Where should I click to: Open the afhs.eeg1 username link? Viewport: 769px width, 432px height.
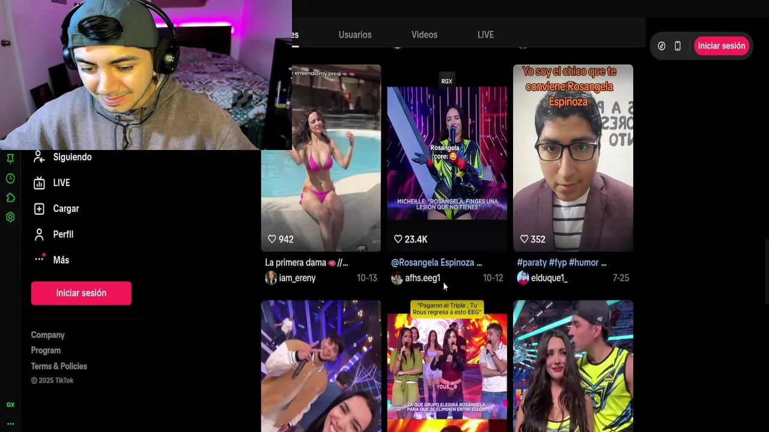(423, 278)
